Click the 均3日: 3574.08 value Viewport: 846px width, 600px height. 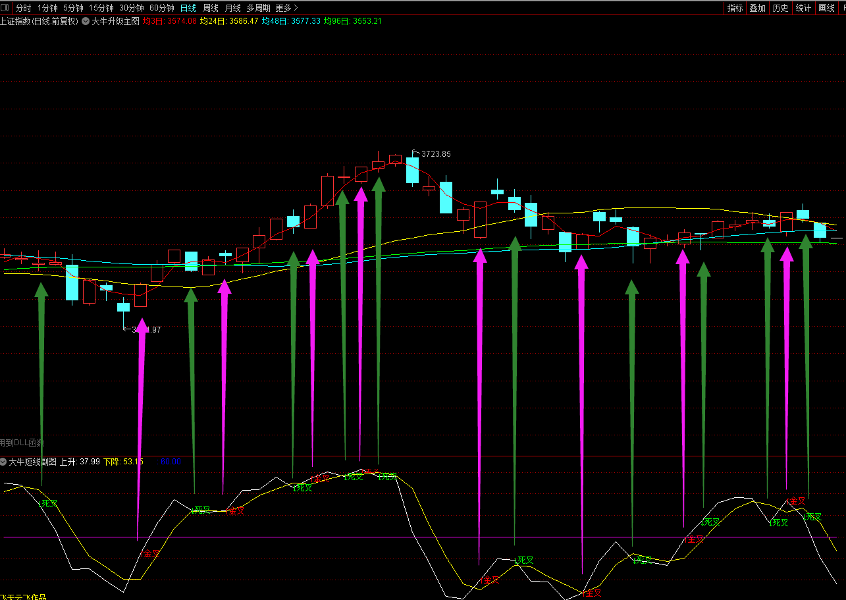coord(170,21)
